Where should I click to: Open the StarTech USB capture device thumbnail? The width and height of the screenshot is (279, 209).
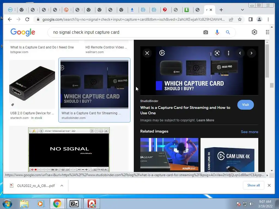[32, 84]
